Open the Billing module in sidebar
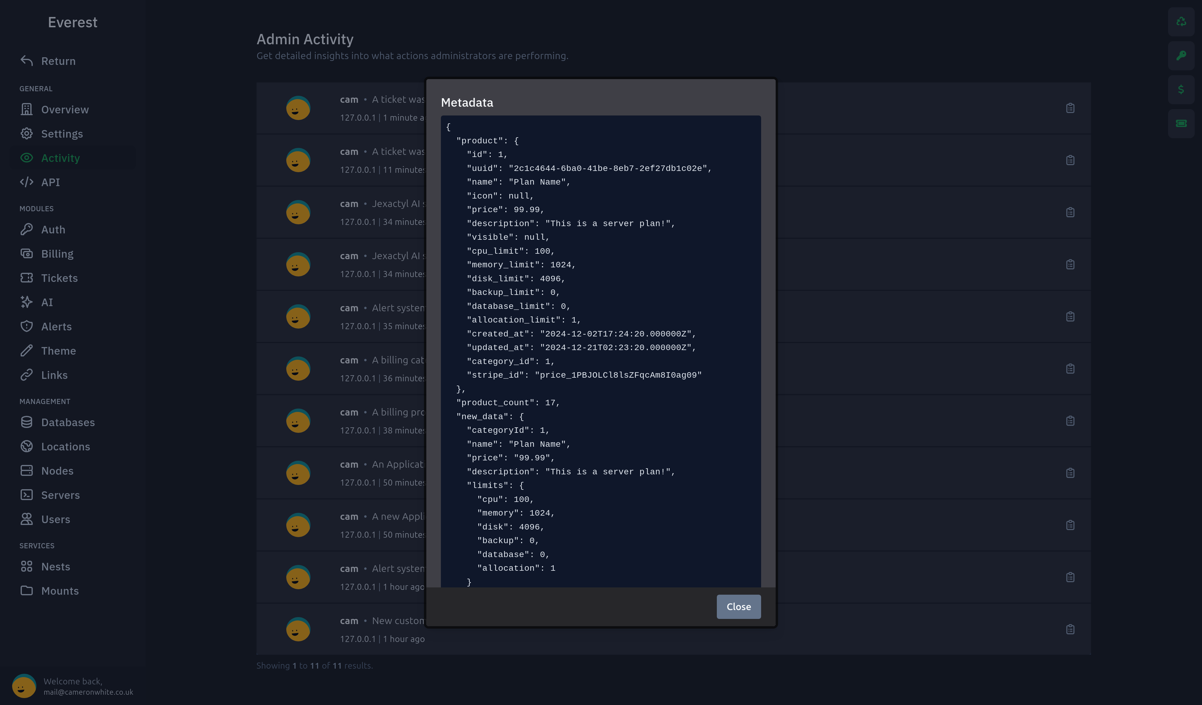 tap(57, 254)
